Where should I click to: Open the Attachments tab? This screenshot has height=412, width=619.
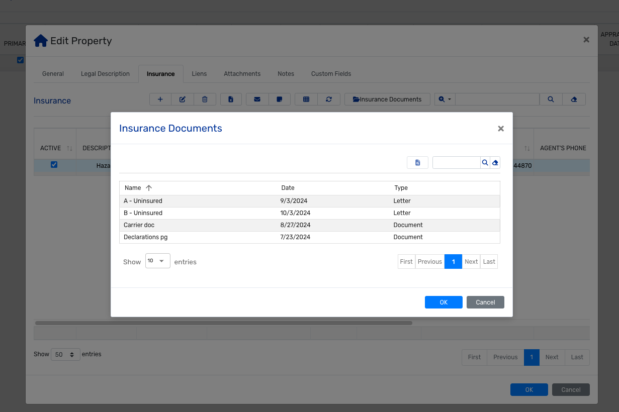pyautogui.click(x=242, y=74)
